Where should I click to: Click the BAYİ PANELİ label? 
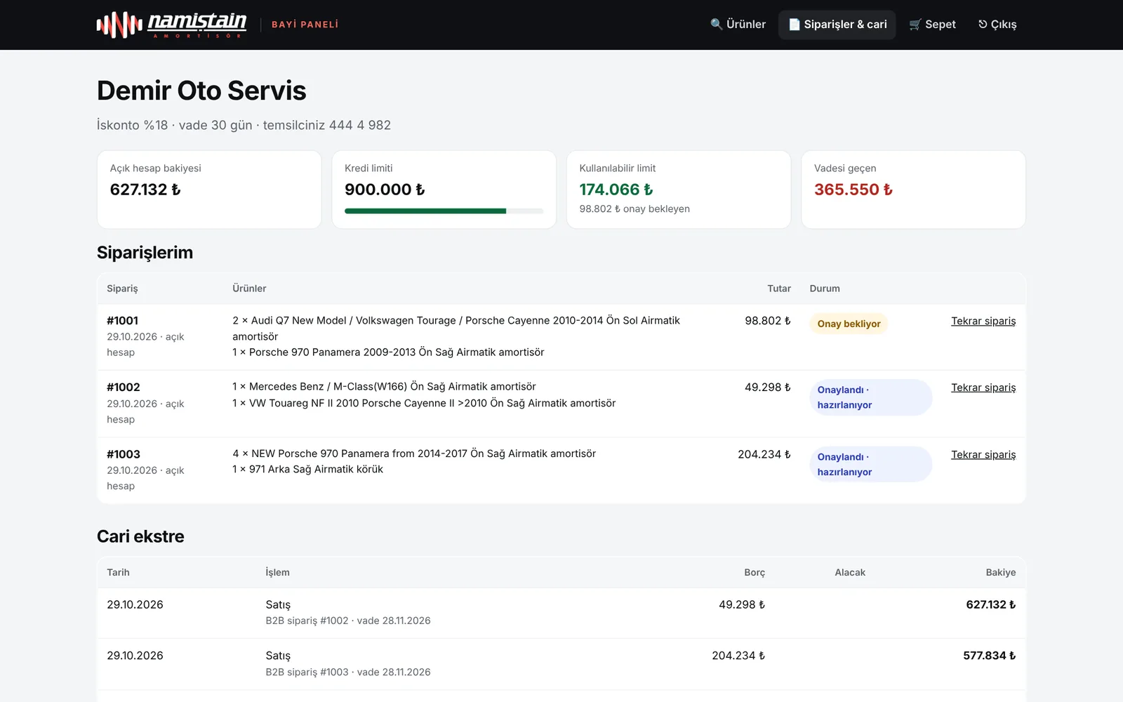pos(305,25)
